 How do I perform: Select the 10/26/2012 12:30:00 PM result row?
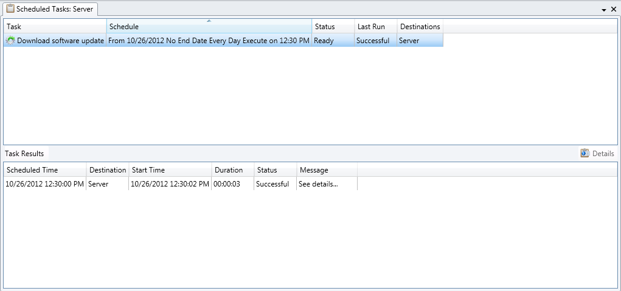pyautogui.click(x=44, y=184)
